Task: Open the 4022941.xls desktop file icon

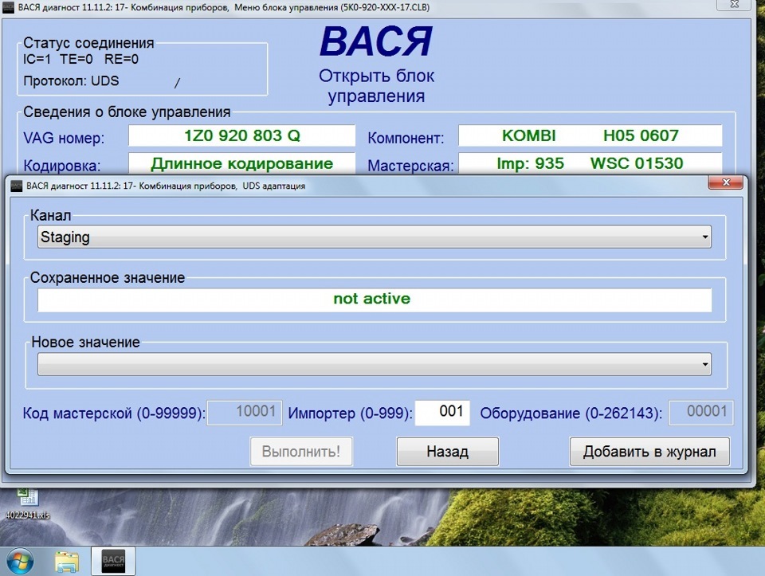Action: [27, 504]
